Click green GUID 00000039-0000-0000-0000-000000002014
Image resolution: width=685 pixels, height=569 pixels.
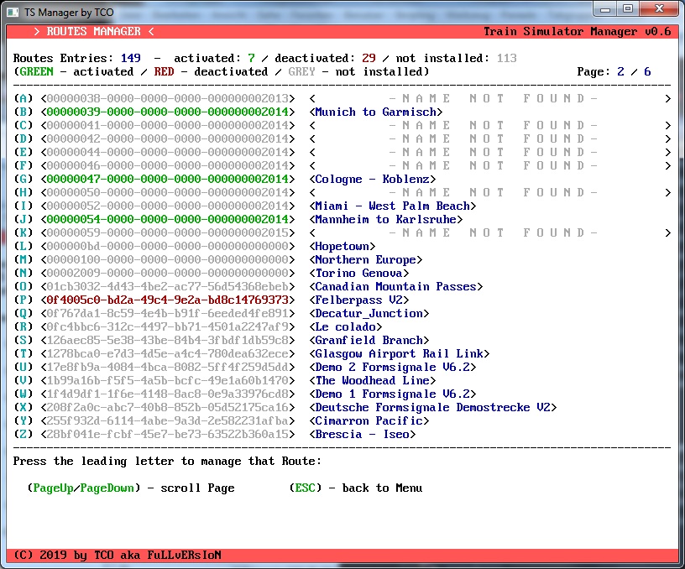click(168, 112)
